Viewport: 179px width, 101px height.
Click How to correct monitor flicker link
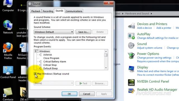158,75
